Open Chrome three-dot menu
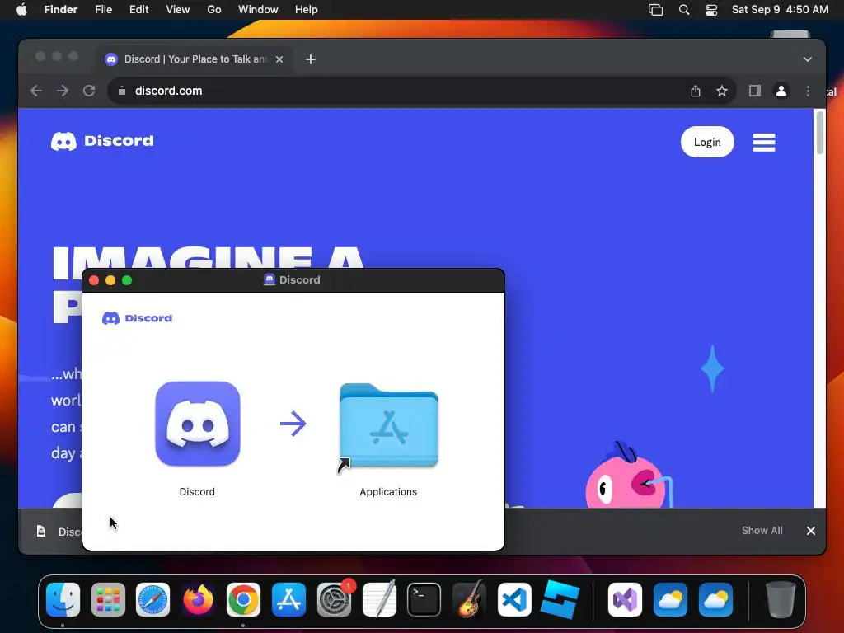 click(808, 91)
